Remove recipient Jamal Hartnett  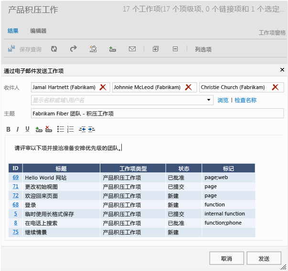[103, 87]
